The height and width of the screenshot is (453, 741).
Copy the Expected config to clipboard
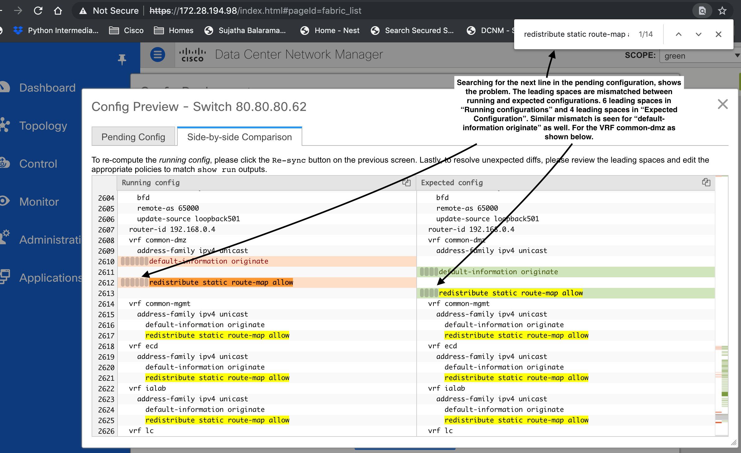coord(706,182)
